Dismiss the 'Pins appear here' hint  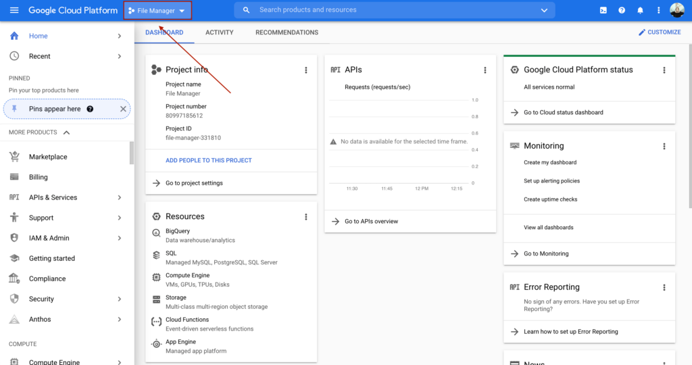pyautogui.click(x=123, y=109)
